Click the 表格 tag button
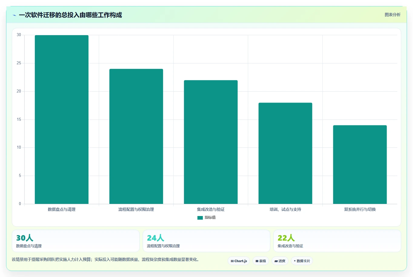The image size is (413, 277). point(261,261)
